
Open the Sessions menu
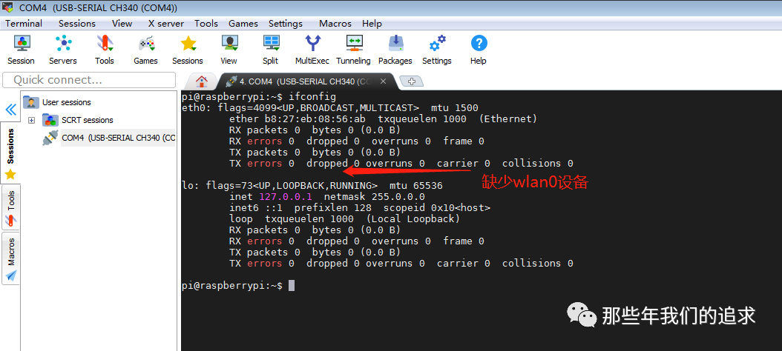77,24
